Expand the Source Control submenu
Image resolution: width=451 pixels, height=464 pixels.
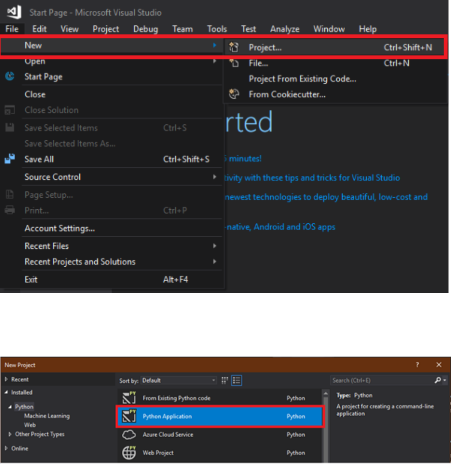tap(215, 177)
